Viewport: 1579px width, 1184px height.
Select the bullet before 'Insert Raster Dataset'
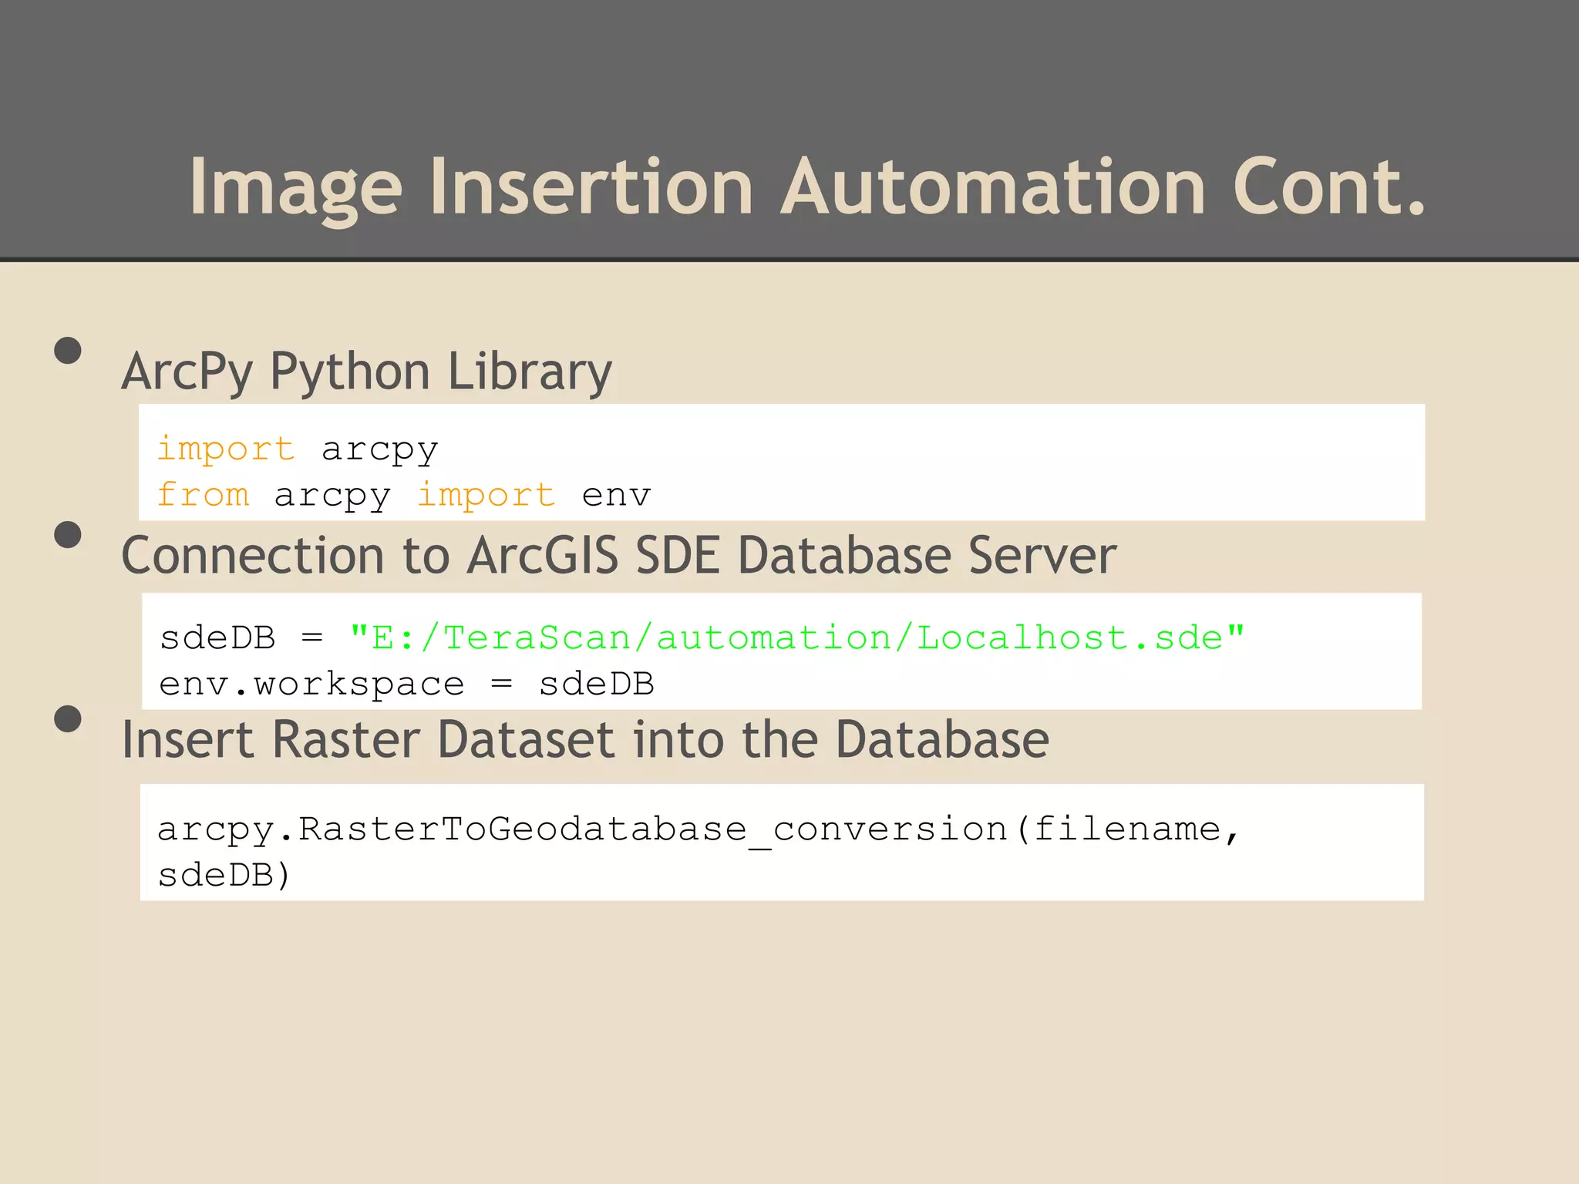(68, 719)
